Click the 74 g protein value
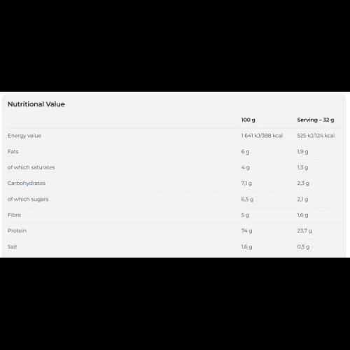 [246, 231]
